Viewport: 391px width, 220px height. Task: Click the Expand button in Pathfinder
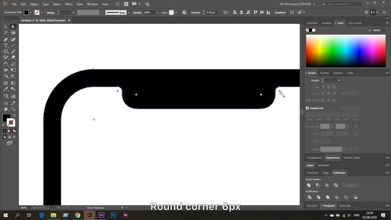pyautogui.click(x=351, y=185)
